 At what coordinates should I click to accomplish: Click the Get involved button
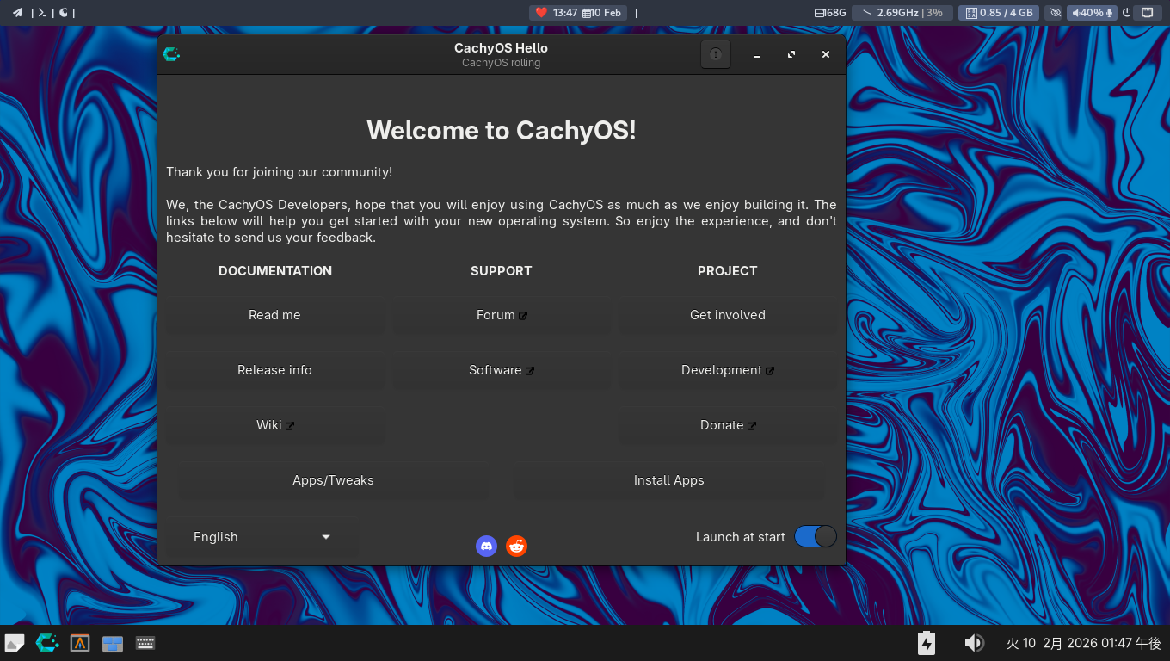point(728,315)
